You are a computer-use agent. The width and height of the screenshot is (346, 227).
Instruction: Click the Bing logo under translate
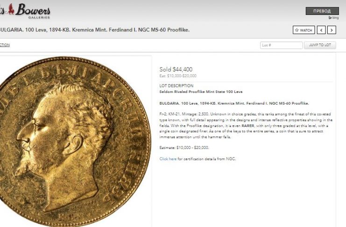[334, 18]
